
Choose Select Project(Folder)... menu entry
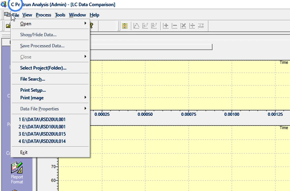pos(50,68)
